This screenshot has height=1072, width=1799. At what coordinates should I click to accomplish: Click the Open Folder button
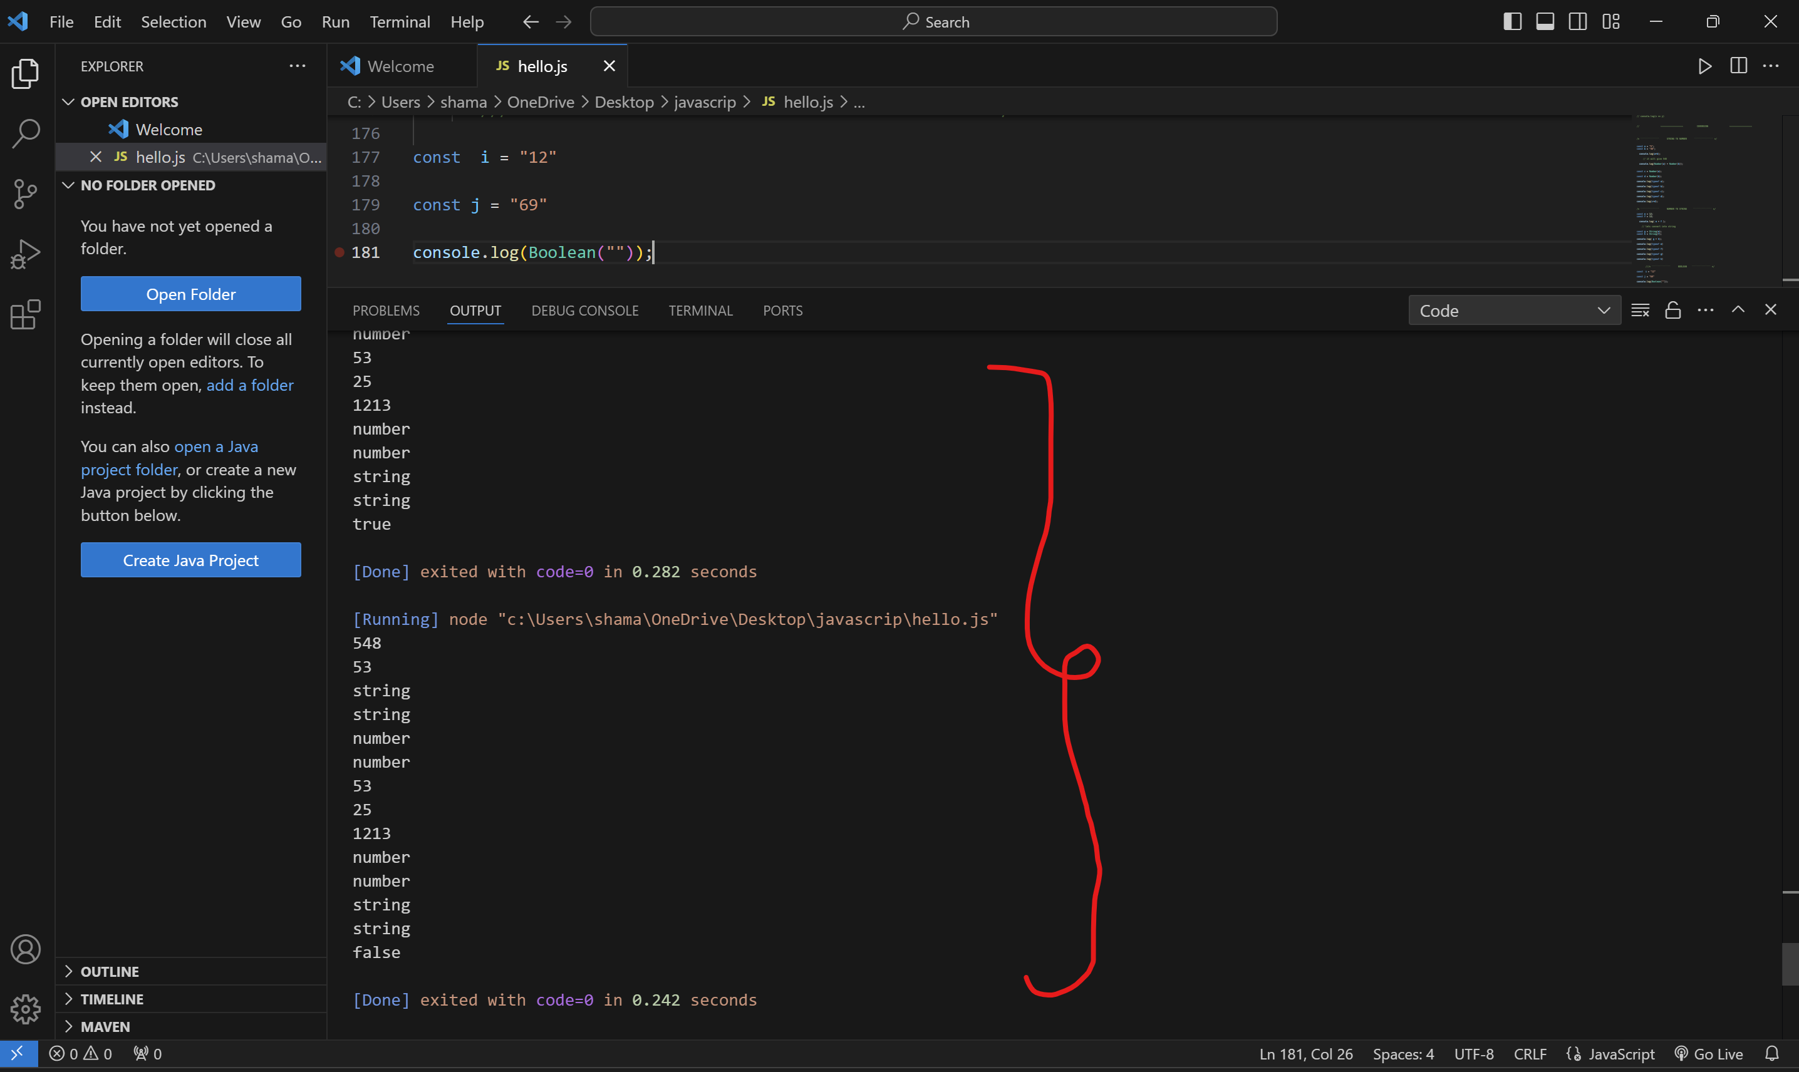click(191, 294)
